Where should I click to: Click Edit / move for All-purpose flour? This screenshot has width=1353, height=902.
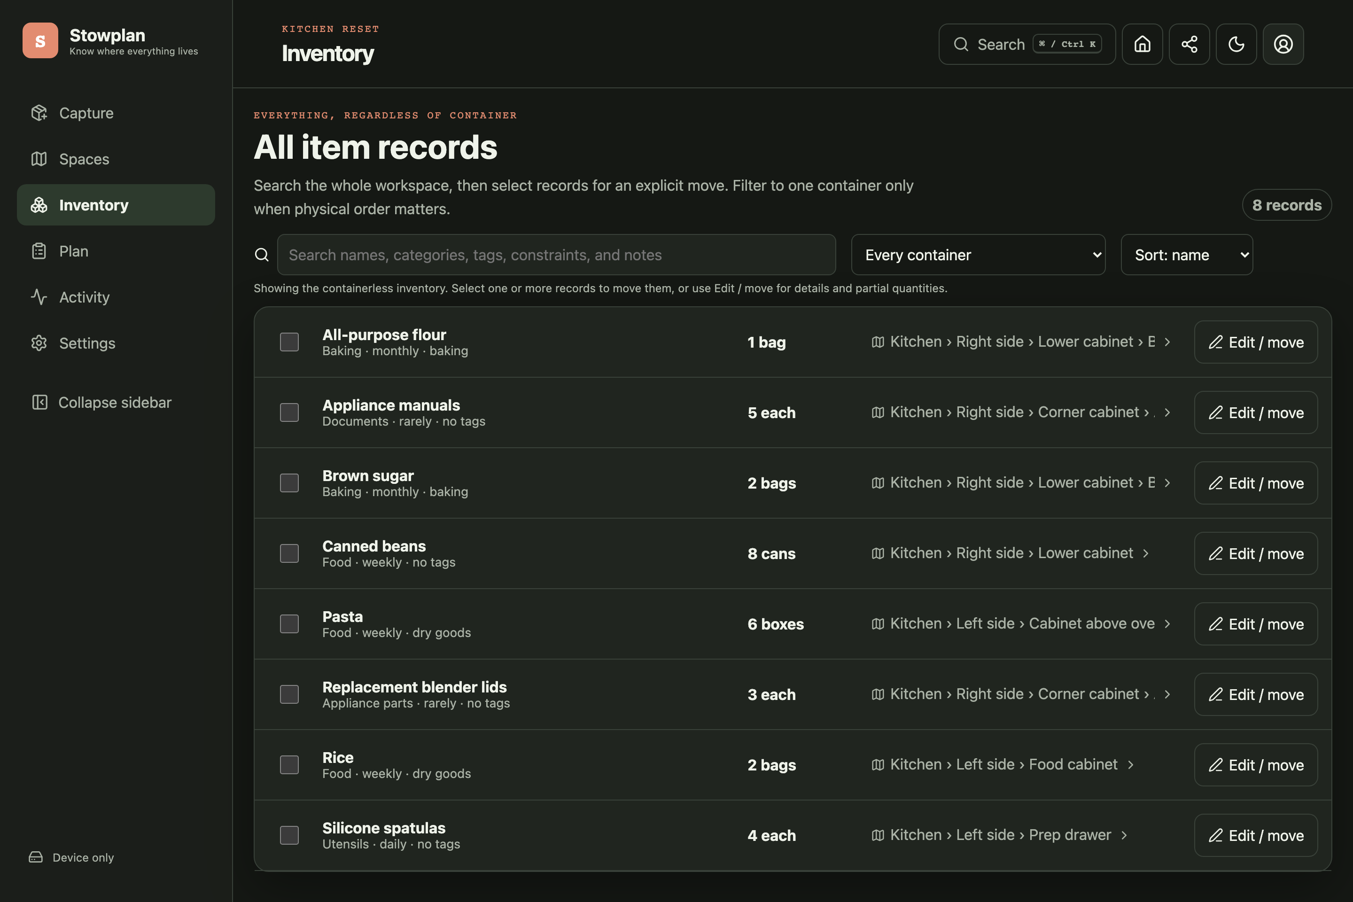tap(1256, 342)
